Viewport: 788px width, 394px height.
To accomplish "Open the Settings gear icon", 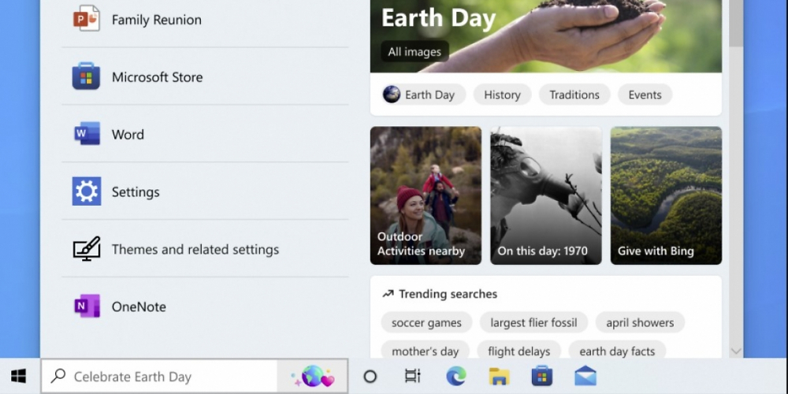I will coord(87,191).
